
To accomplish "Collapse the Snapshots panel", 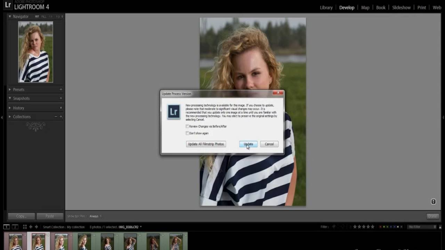I will coord(10,99).
